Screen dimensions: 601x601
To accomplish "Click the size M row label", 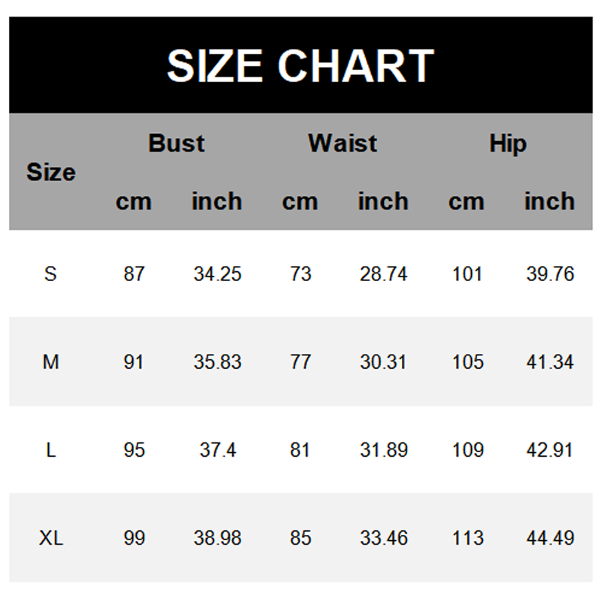I will [50, 362].
